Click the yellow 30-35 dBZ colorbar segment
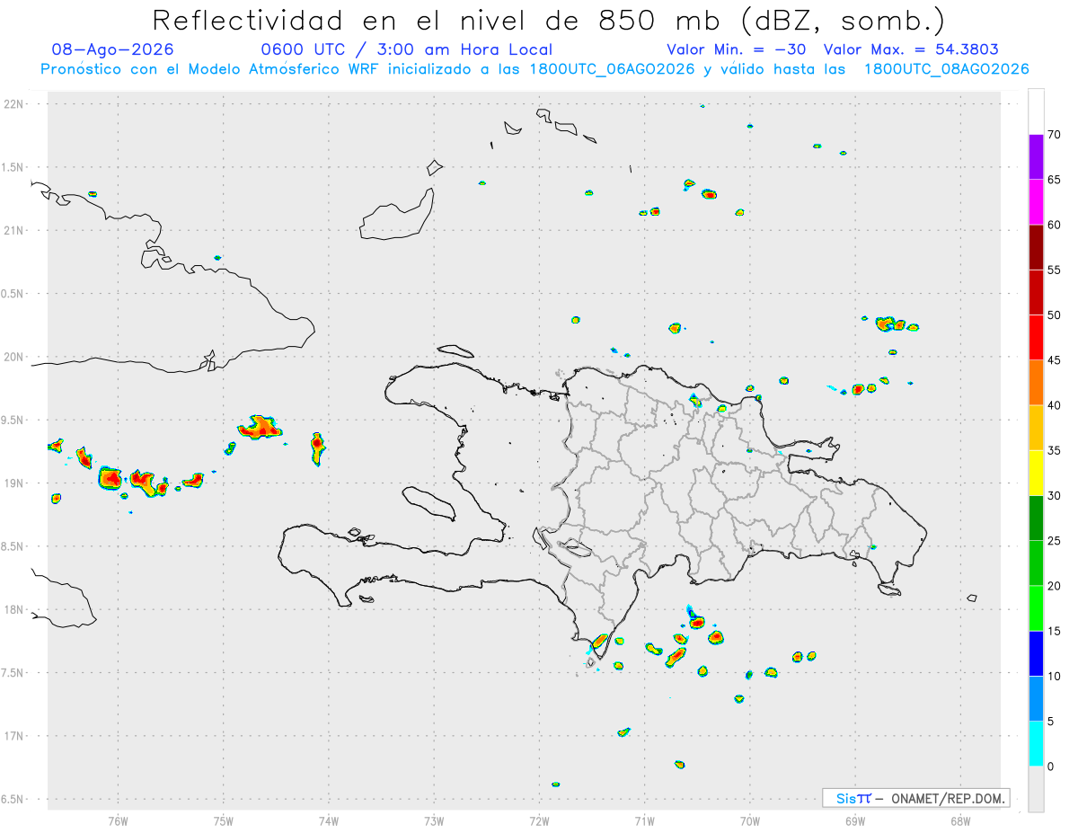The width and height of the screenshot is (1078, 833). click(1036, 473)
